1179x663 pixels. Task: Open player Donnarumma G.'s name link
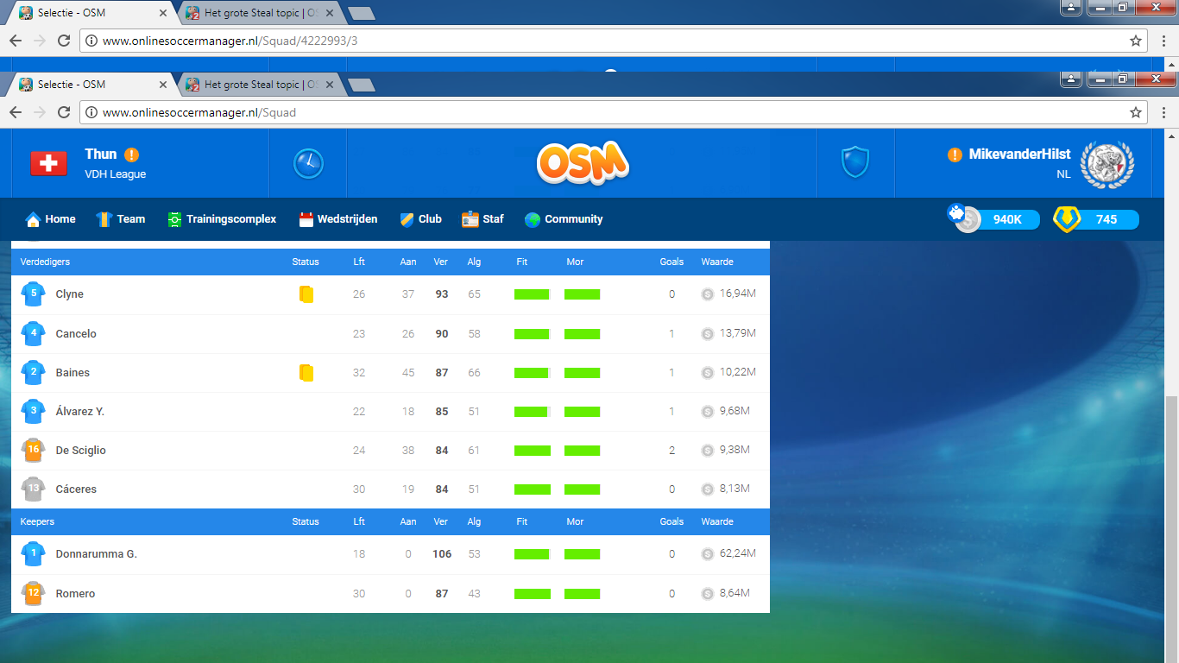pyautogui.click(x=97, y=554)
